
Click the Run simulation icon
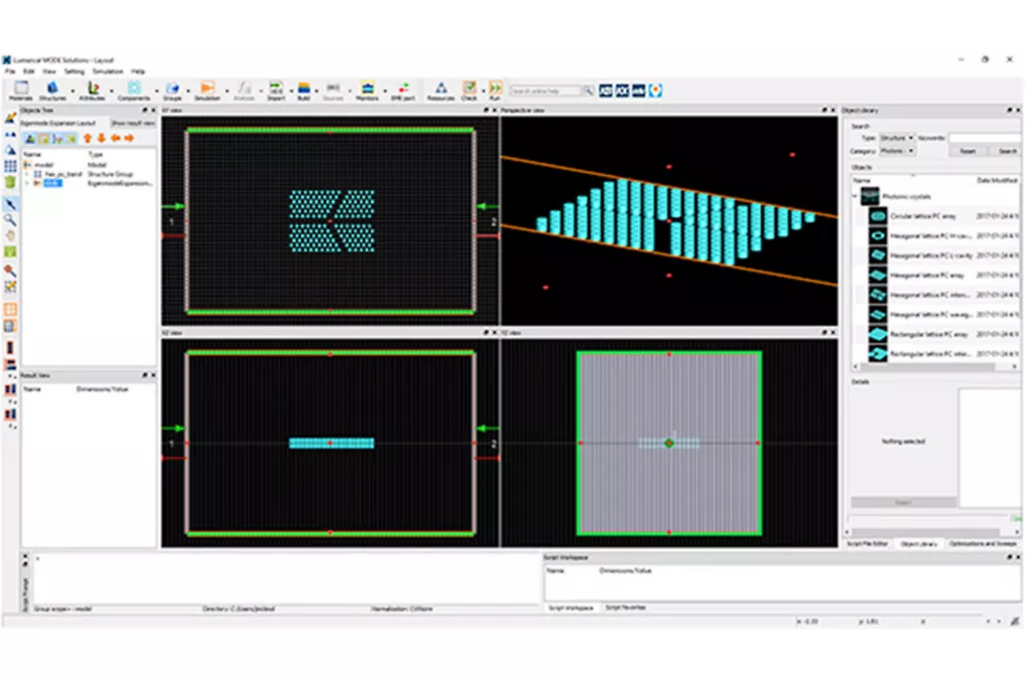(x=495, y=89)
